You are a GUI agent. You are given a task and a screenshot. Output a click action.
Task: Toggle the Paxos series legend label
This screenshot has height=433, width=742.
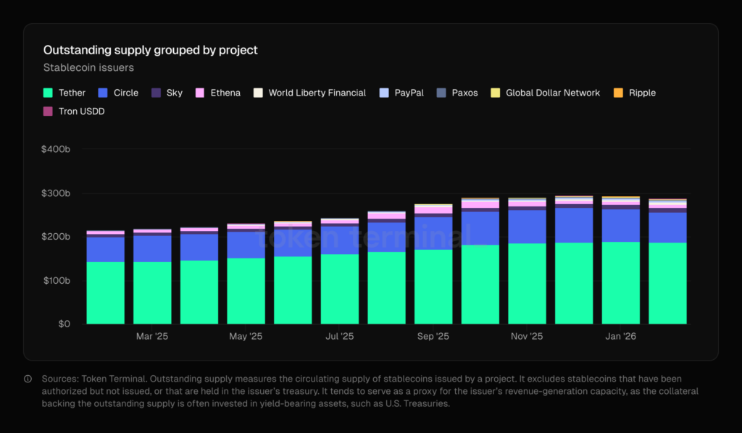(464, 93)
